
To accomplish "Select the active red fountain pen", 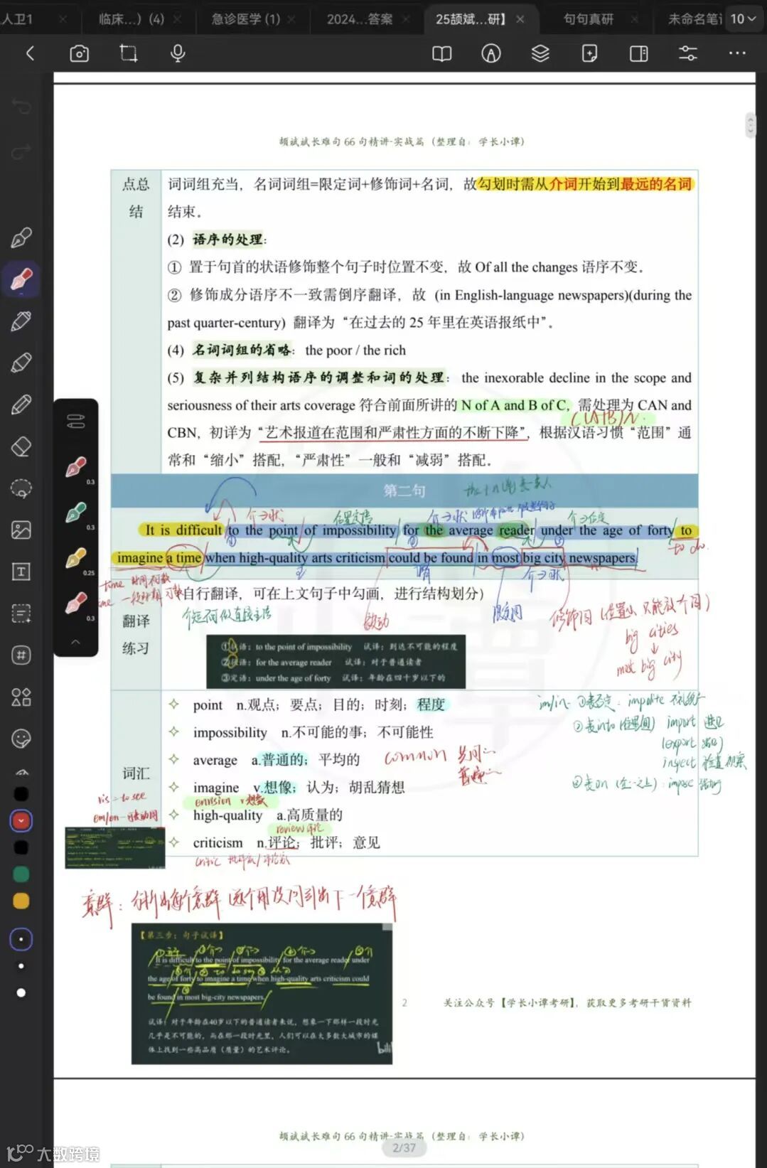I will pyautogui.click(x=21, y=279).
